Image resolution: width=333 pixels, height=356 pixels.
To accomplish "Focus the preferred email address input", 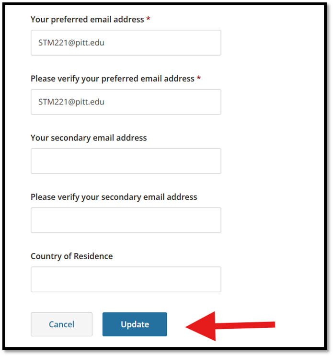I will click(x=126, y=43).
